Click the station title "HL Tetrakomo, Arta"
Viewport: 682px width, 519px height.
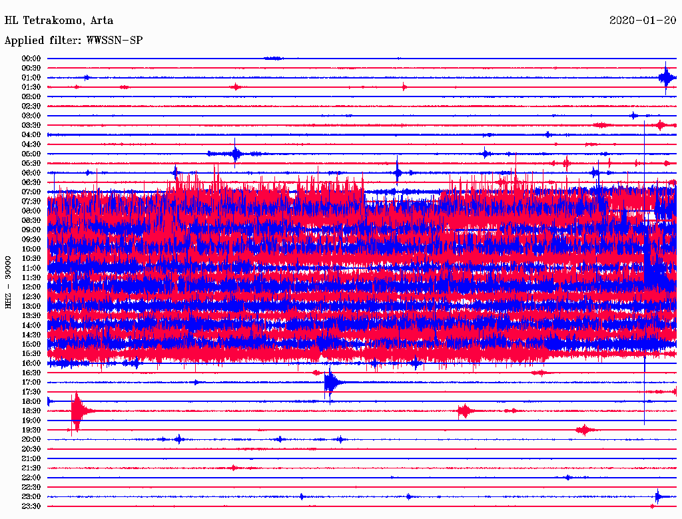click(x=59, y=21)
